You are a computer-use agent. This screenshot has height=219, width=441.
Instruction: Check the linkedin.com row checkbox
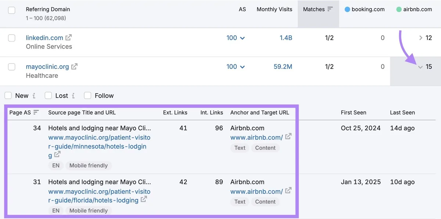point(12,38)
